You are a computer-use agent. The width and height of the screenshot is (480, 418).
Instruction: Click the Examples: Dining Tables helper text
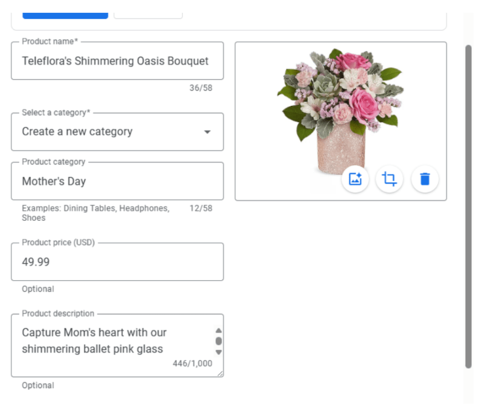click(95, 213)
